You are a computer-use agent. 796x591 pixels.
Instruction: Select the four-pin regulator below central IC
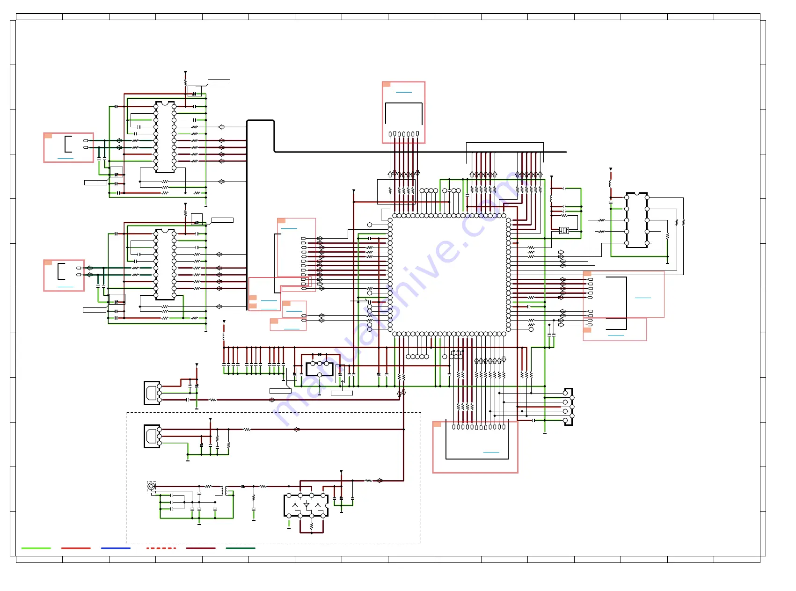click(x=320, y=369)
